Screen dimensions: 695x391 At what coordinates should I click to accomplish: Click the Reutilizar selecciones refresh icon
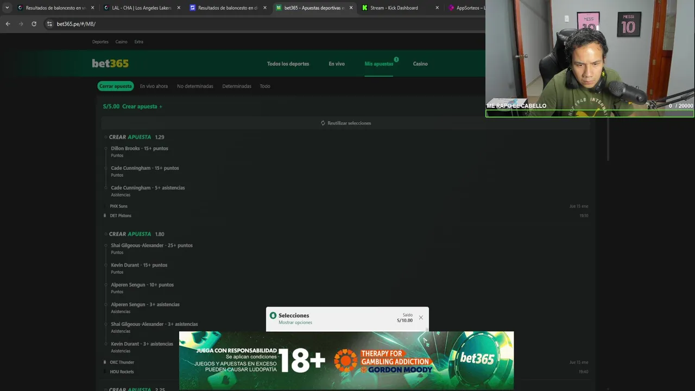[x=323, y=123]
